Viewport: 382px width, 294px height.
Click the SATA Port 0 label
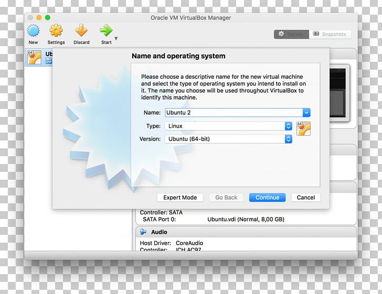tap(160, 219)
